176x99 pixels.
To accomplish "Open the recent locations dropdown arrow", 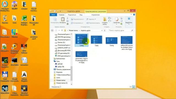I will point(59,31).
